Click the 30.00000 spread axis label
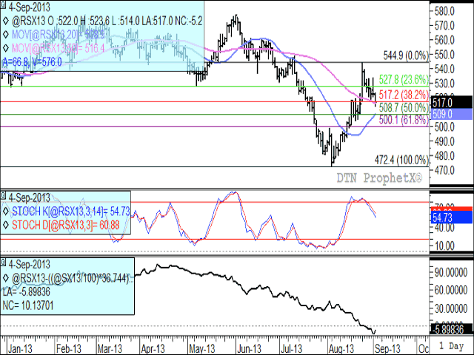 [451, 308]
